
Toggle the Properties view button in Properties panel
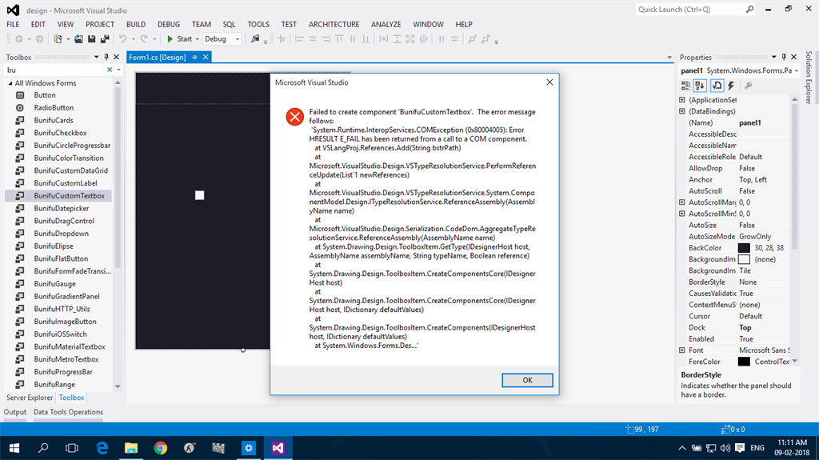click(717, 86)
